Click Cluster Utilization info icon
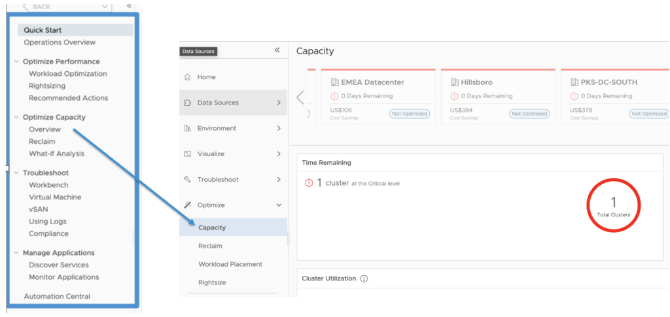 tap(364, 278)
